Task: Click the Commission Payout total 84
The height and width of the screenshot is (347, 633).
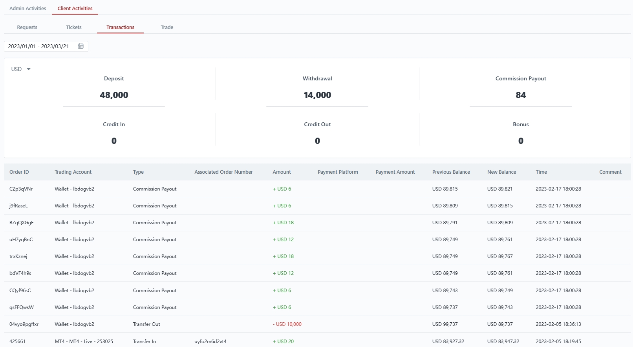Action: [x=521, y=95]
